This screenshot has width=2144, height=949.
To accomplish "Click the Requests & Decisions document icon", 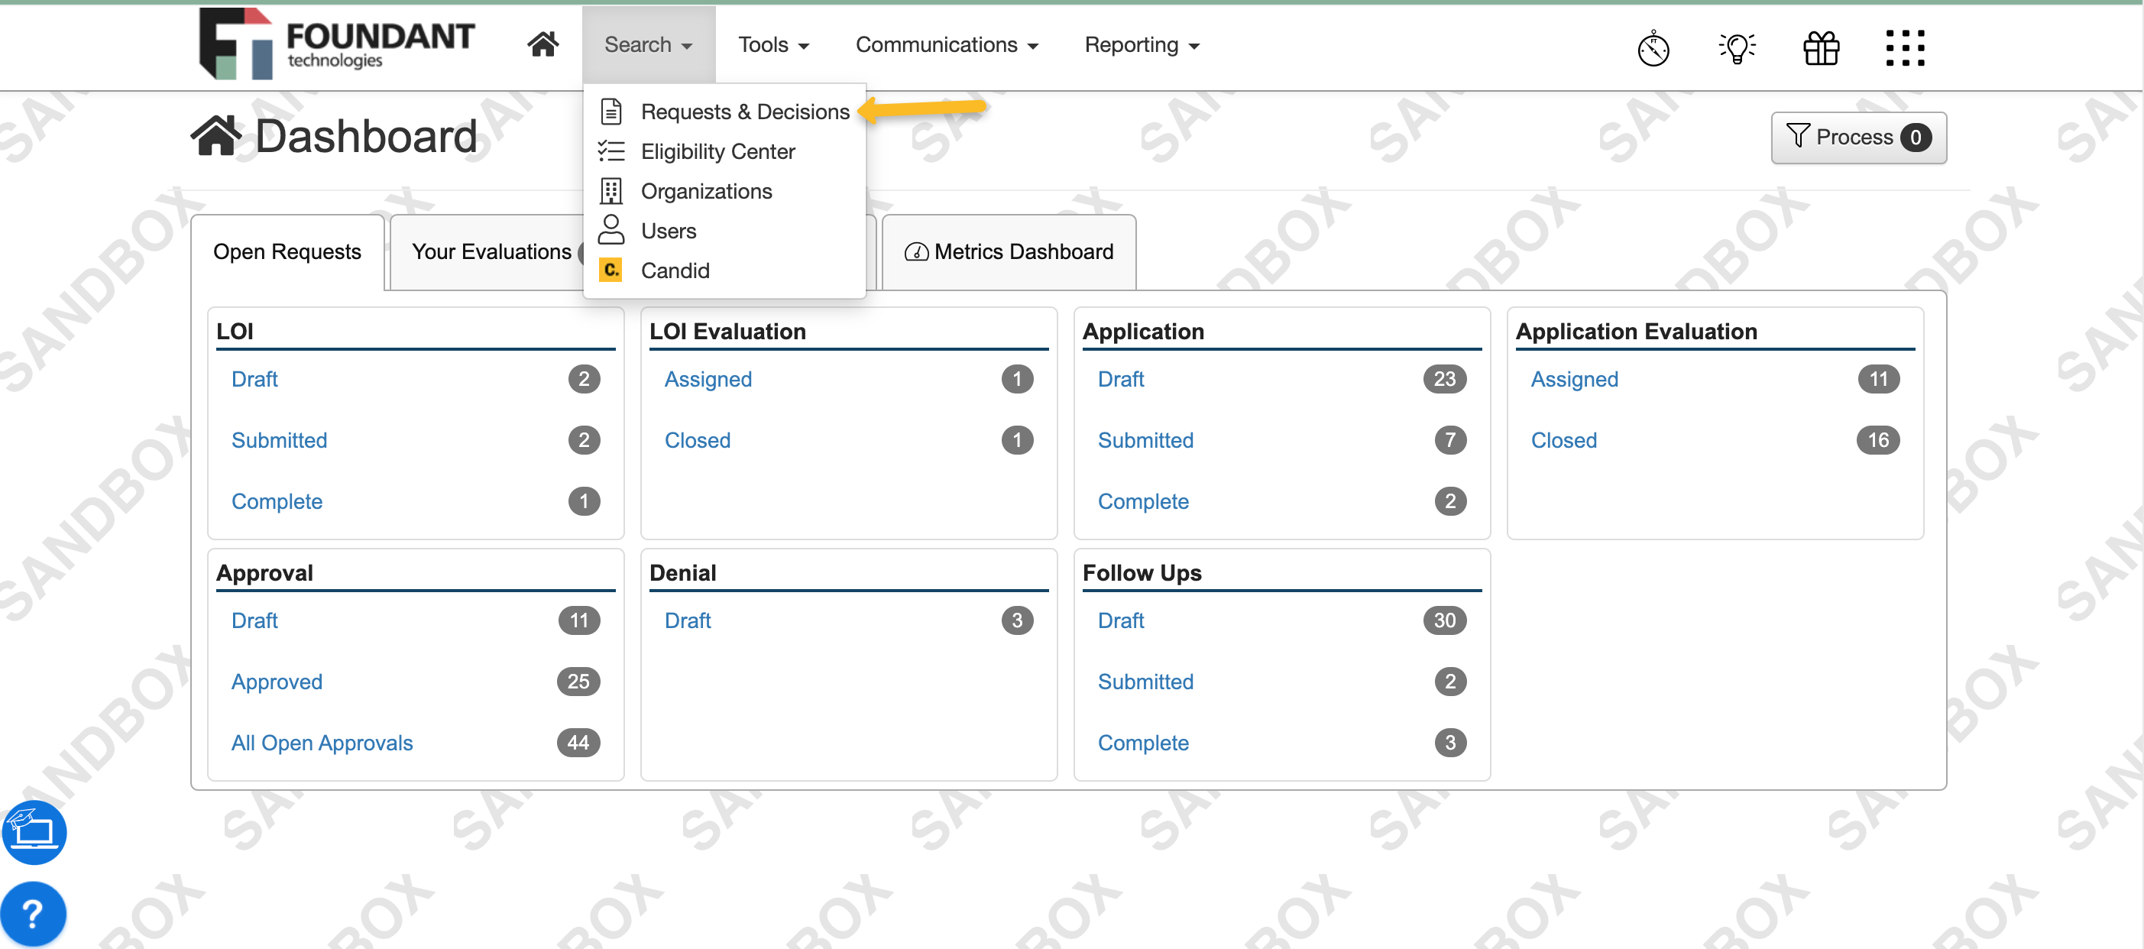I will 612,111.
